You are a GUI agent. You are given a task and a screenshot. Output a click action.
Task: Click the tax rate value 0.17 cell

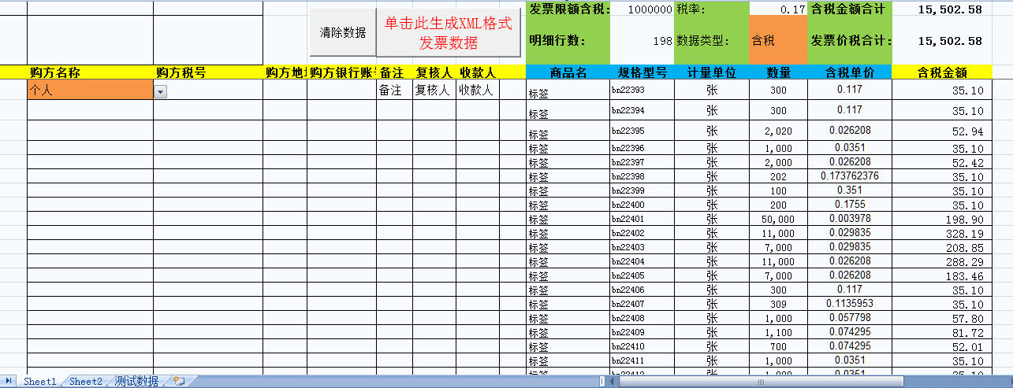[777, 10]
